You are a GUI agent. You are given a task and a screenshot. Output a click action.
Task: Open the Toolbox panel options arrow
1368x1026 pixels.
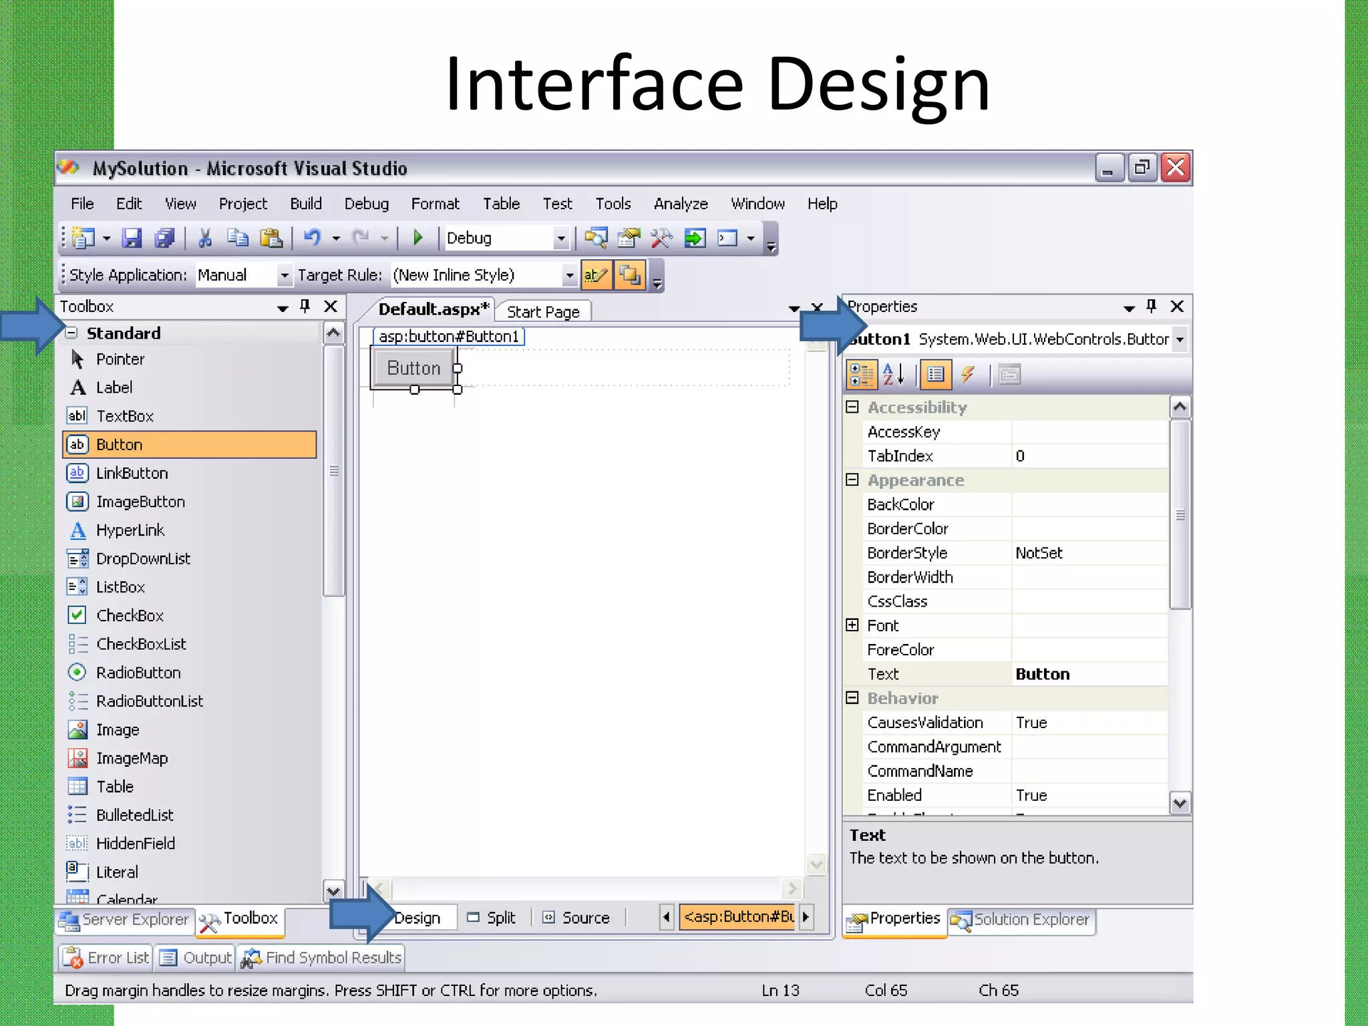tap(283, 307)
